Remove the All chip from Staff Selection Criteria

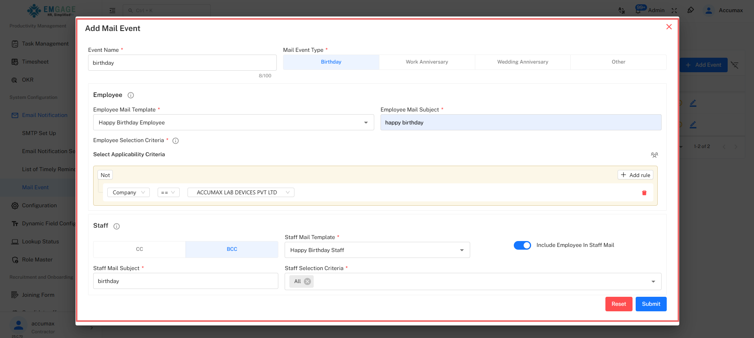307,281
